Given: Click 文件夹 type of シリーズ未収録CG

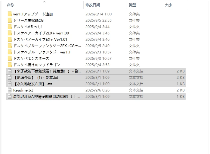Looking at the screenshot, I should [x=134, y=20].
